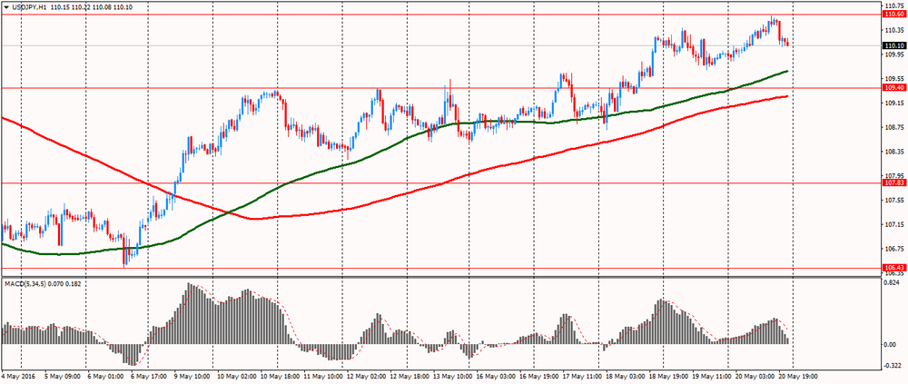This screenshot has height=384, width=908.
Task: Click the 107.55 price axis value
Action: point(893,201)
